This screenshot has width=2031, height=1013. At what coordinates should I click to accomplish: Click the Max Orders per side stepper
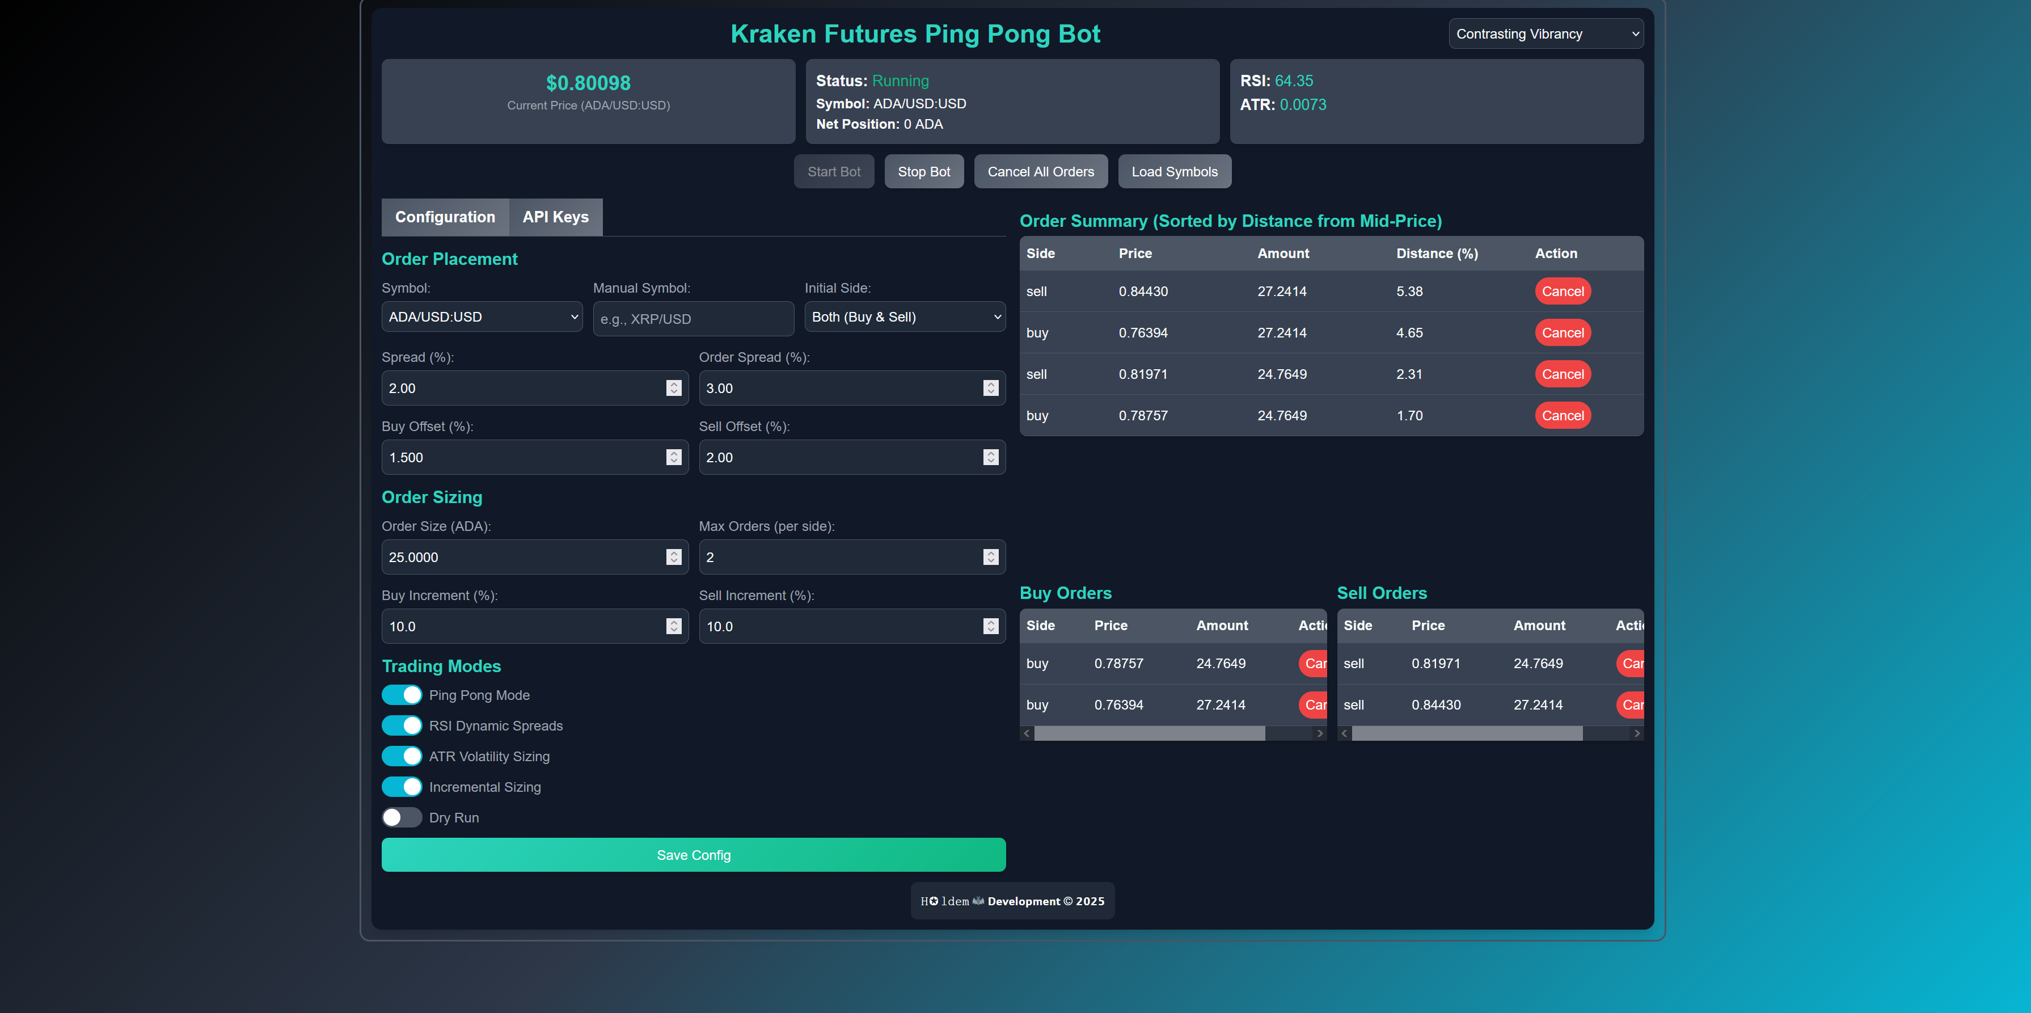tap(990, 558)
